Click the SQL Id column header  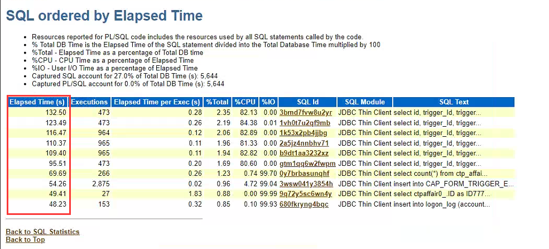tap(308, 102)
